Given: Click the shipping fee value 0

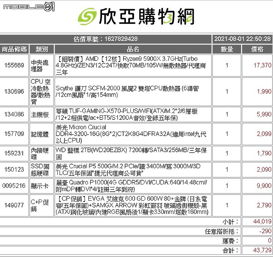Looking at the screenshot, I should pos(270,241).
